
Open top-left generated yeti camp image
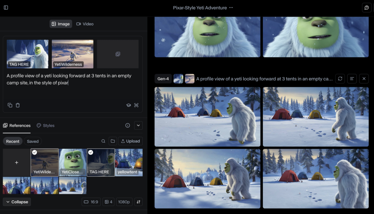tap(207, 116)
